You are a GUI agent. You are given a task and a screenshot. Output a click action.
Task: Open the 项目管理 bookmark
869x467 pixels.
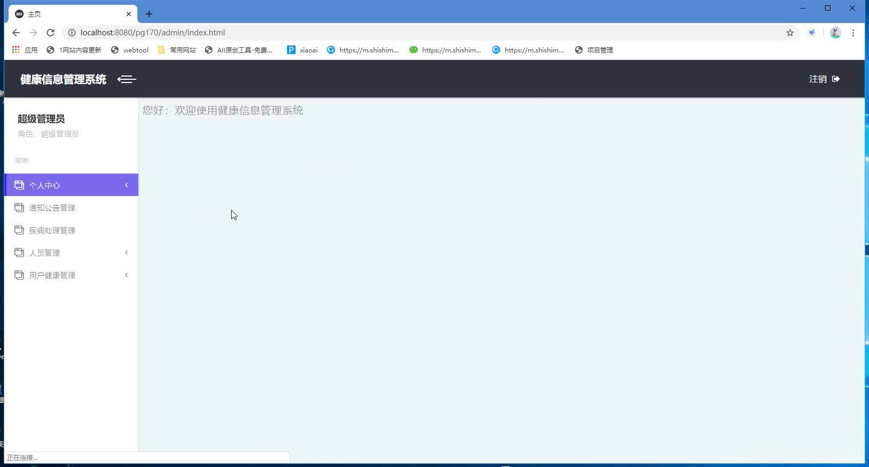(x=594, y=50)
